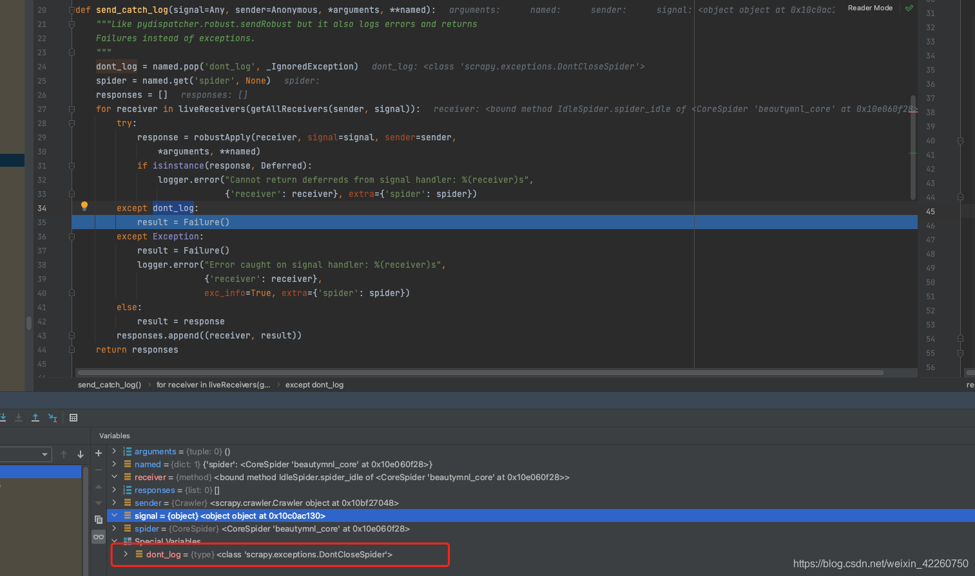Viewport: 975px width, 576px height.
Task: Click 'named' variable name in Variables
Action: (x=148, y=464)
